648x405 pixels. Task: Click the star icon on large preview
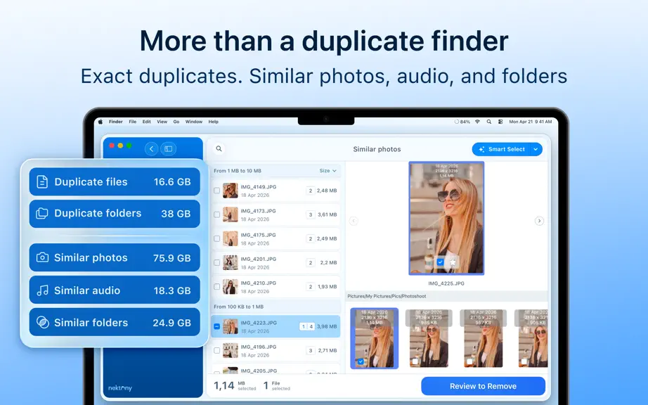click(x=453, y=262)
